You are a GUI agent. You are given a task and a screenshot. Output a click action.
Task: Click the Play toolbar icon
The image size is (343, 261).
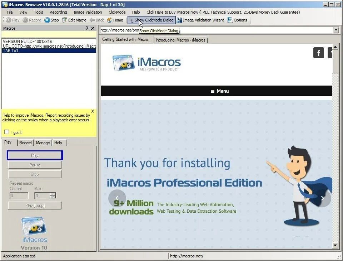[13, 20]
